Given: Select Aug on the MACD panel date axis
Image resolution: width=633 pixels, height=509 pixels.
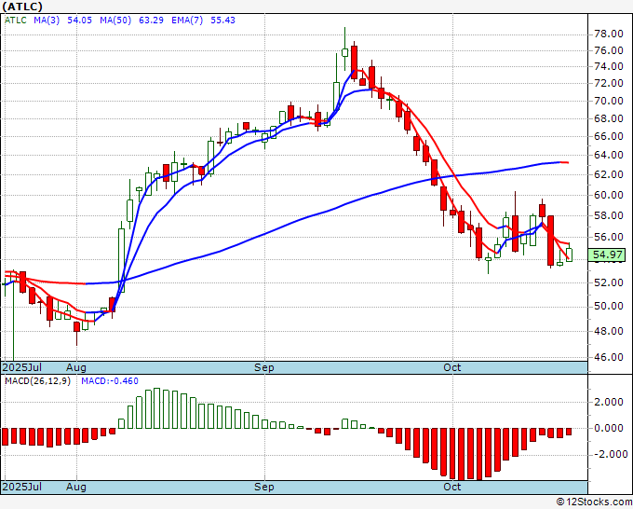Looking at the screenshot, I should tap(76, 487).
